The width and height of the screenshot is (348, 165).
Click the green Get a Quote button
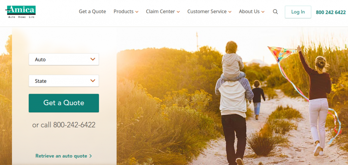click(64, 103)
